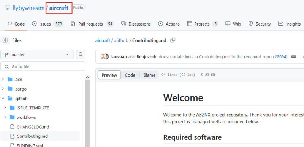Click the Public visibility badge
Image resolution: width=304 pixels, height=147 pixels.
tap(78, 8)
